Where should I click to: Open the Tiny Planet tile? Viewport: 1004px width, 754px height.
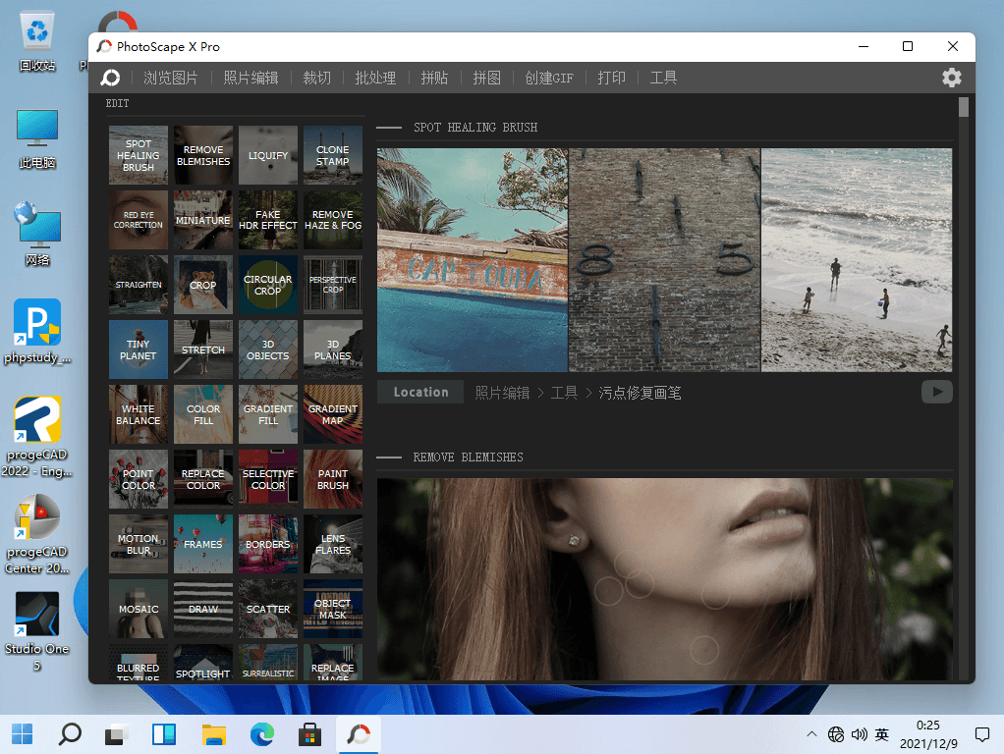[x=139, y=350]
